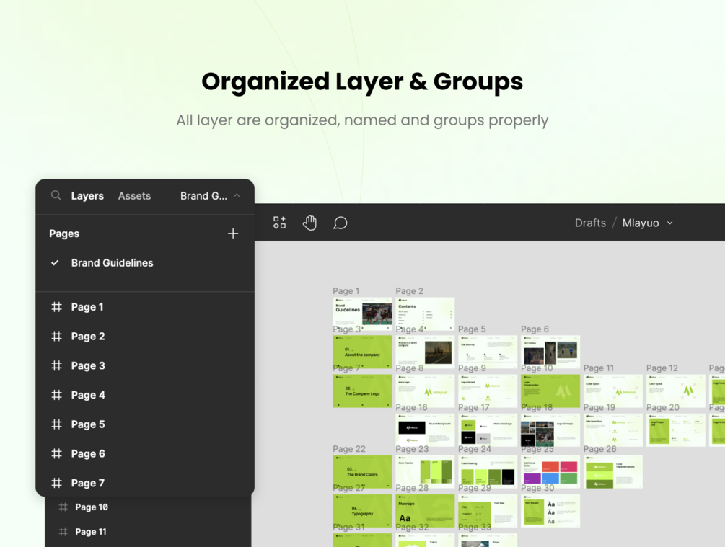This screenshot has width=725, height=547.
Task: Select the Brand Guidelines page
Action: point(145,263)
